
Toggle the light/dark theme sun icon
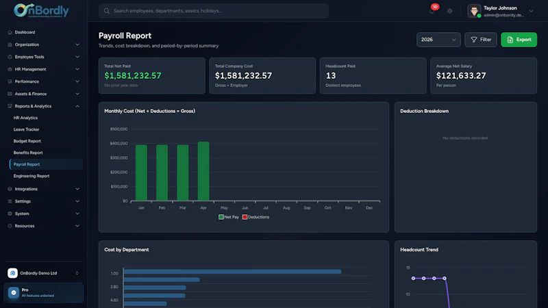tap(449, 11)
